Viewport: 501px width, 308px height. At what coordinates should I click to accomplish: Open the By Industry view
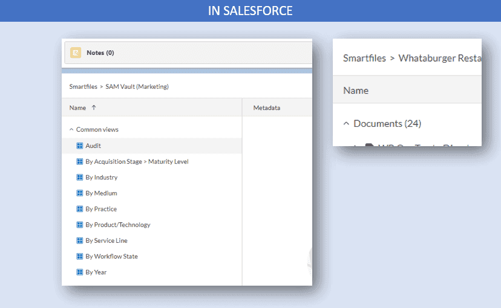[101, 178]
